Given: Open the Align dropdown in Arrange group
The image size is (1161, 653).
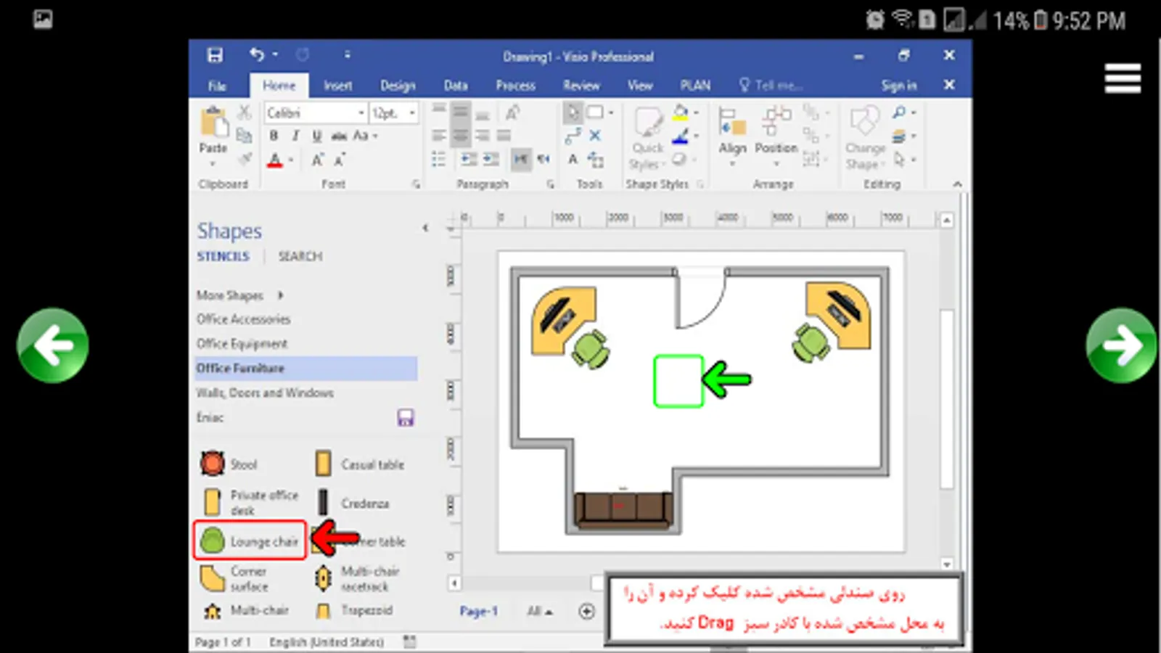Looking at the screenshot, I should (x=732, y=136).
